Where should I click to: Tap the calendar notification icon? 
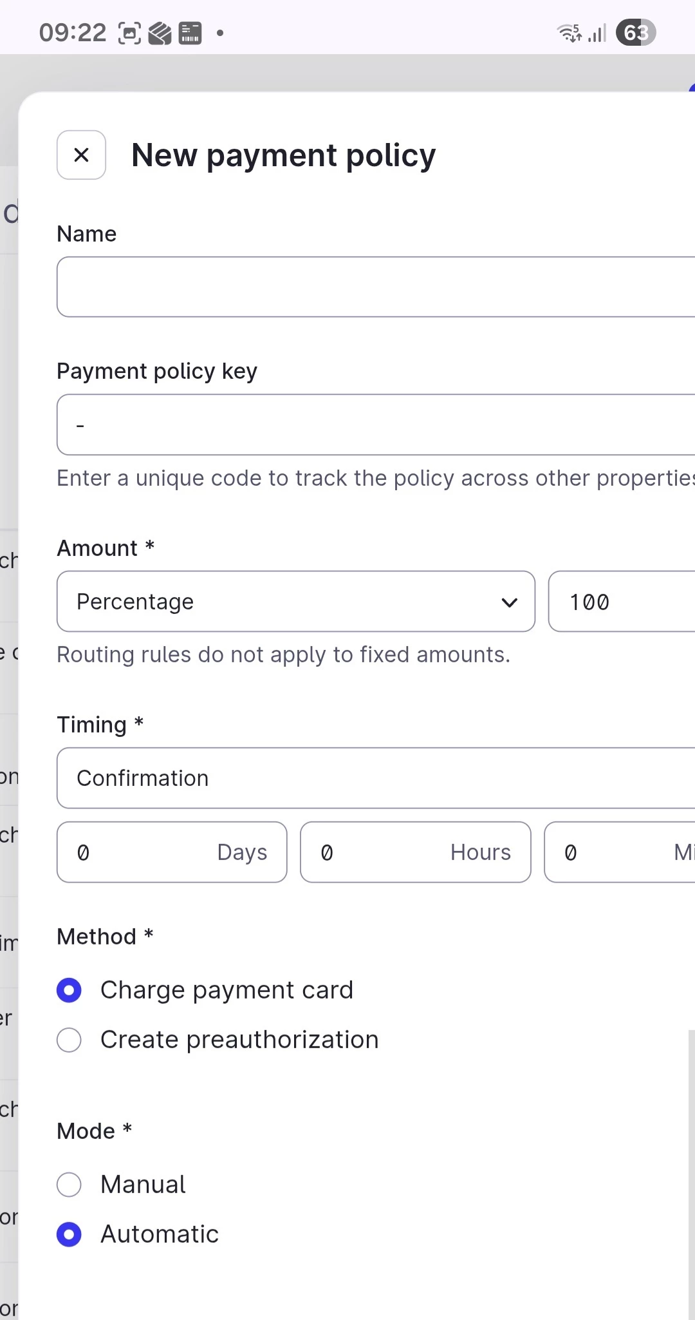(190, 33)
